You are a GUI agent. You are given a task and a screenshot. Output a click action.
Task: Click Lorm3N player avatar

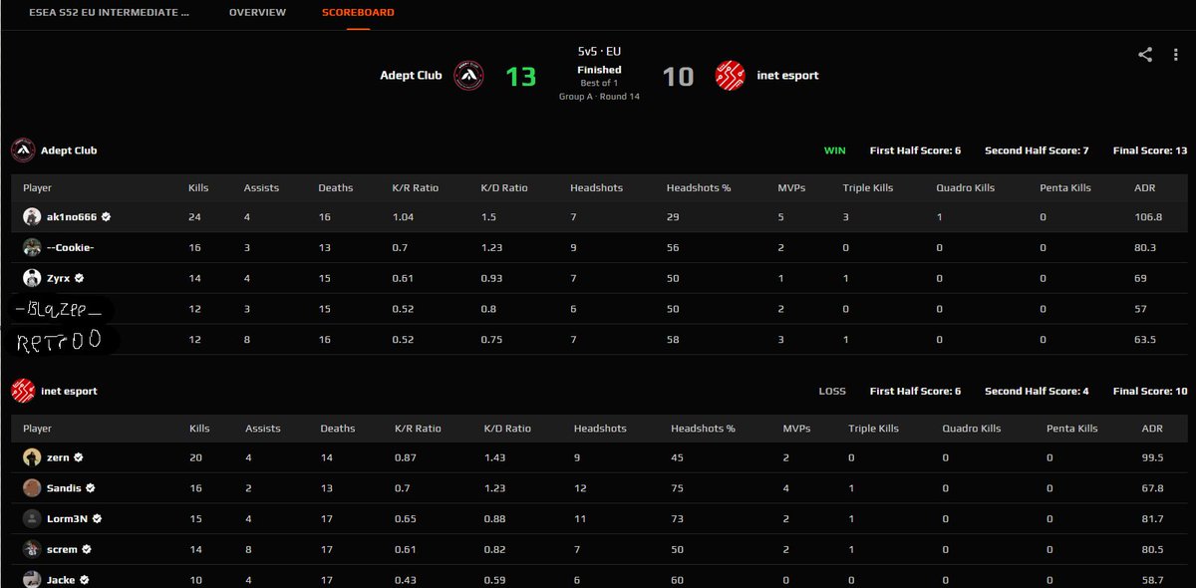point(32,519)
